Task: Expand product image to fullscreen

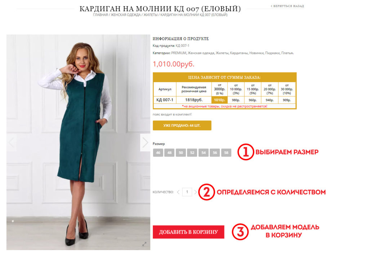Action: 145,244
